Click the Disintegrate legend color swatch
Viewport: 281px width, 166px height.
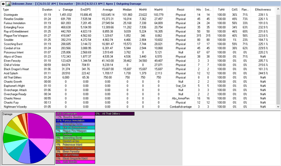click(x=75, y=114)
